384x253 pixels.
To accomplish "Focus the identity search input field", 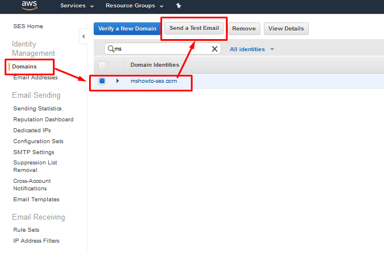I will click(x=163, y=49).
